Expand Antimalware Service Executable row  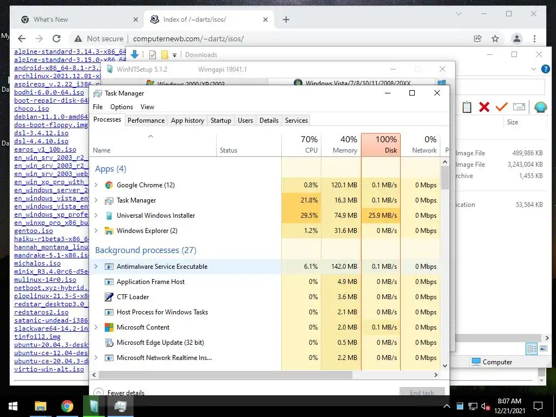pyautogui.click(x=96, y=267)
